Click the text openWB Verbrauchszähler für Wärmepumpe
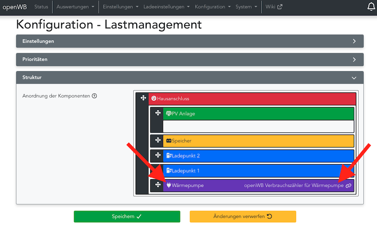The width and height of the screenshot is (377, 226). (294, 185)
